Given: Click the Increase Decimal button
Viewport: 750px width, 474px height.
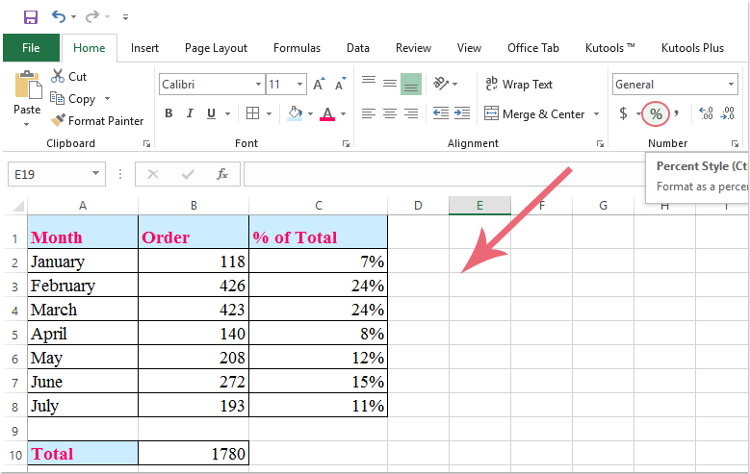Looking at the screenshot, I should coord(705,114).
